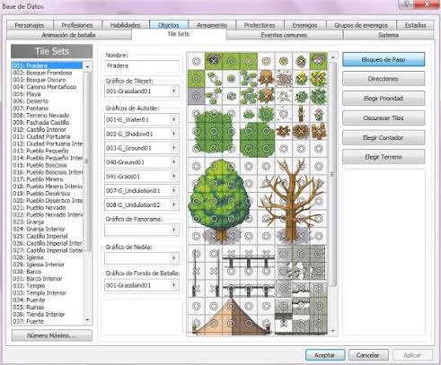441x365 pixels.
Task: Click the Bloqueo de Paso button
Action: pyautogui.click(x=384, y=59)
